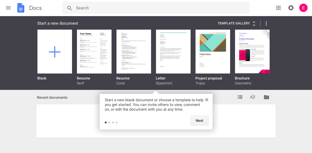Viewport: 312px width, 153px height.
Task: Select the third carousel pagination dot
Action: [113, 122]
